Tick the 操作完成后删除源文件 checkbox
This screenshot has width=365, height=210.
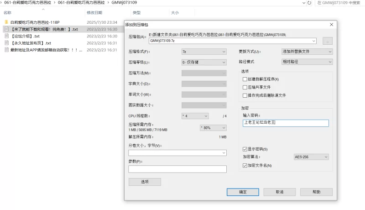click(245, 95)
